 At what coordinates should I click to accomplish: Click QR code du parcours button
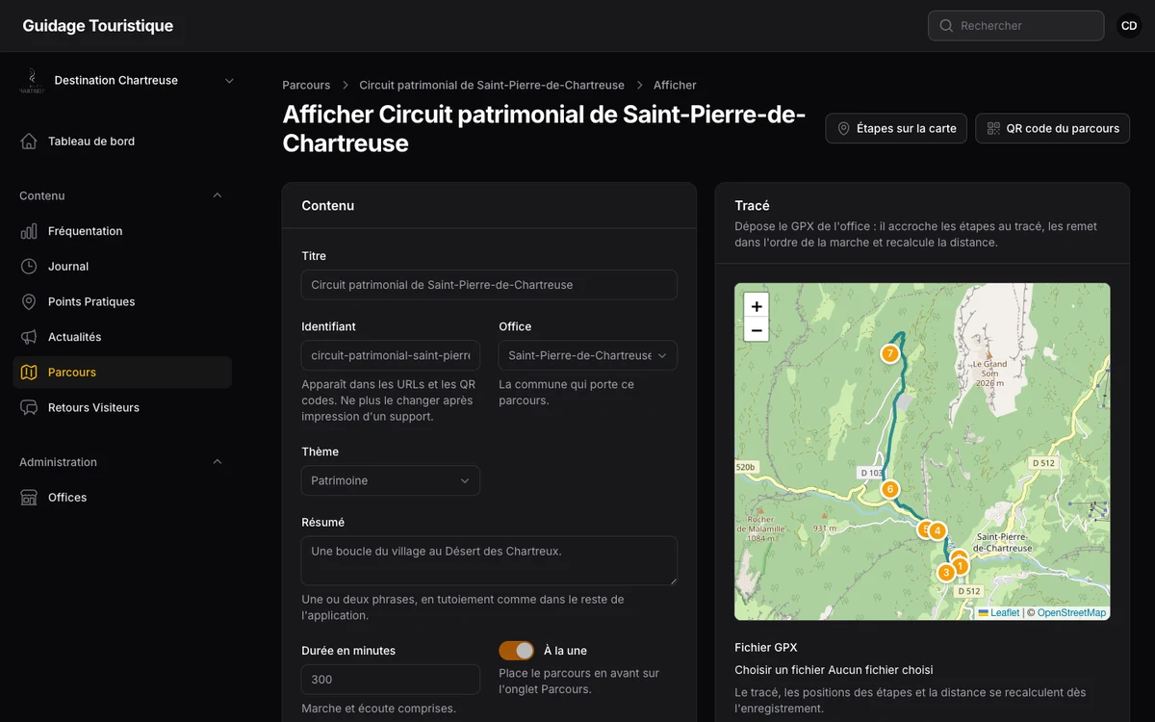point(1053,128)
